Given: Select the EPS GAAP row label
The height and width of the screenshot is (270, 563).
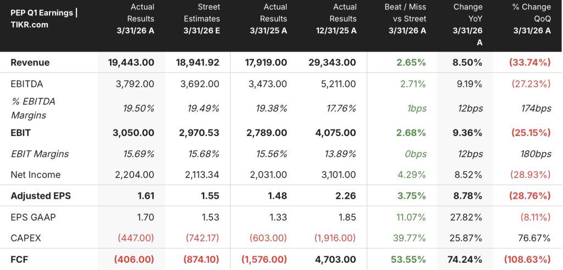Looking at the screenshot, I should (33, 217).
